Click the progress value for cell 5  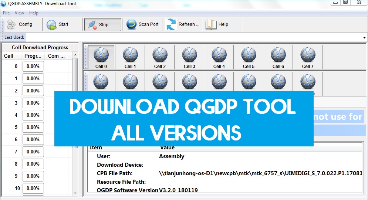[33, 127]
